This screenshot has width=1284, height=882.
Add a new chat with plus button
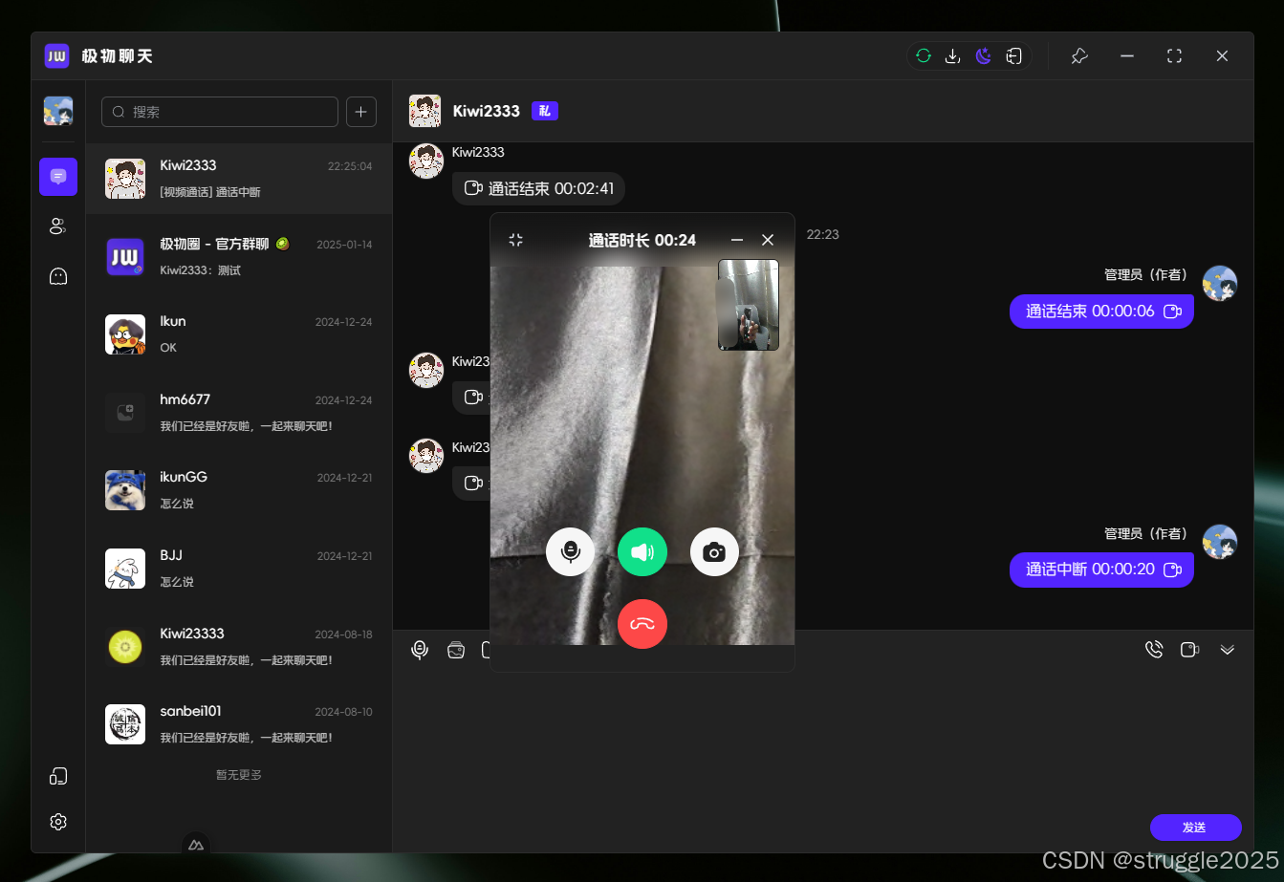361,112
